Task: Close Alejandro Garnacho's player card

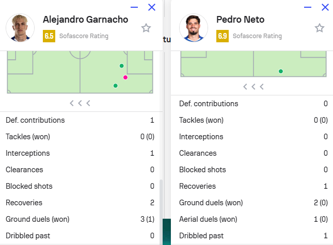Action: pos(152,7)
